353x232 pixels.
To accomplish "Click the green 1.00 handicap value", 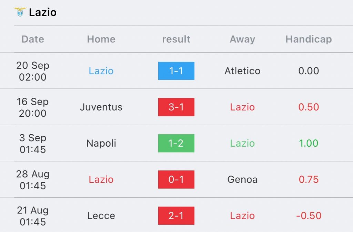I will click(309, 143).
